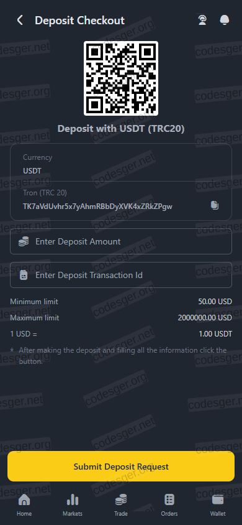Open customer support headset icon
Image resolution: width=242 pixels, height=525 pixels.
coord(202,21)
